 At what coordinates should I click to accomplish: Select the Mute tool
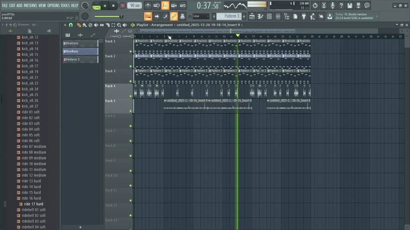coord(96,25)
